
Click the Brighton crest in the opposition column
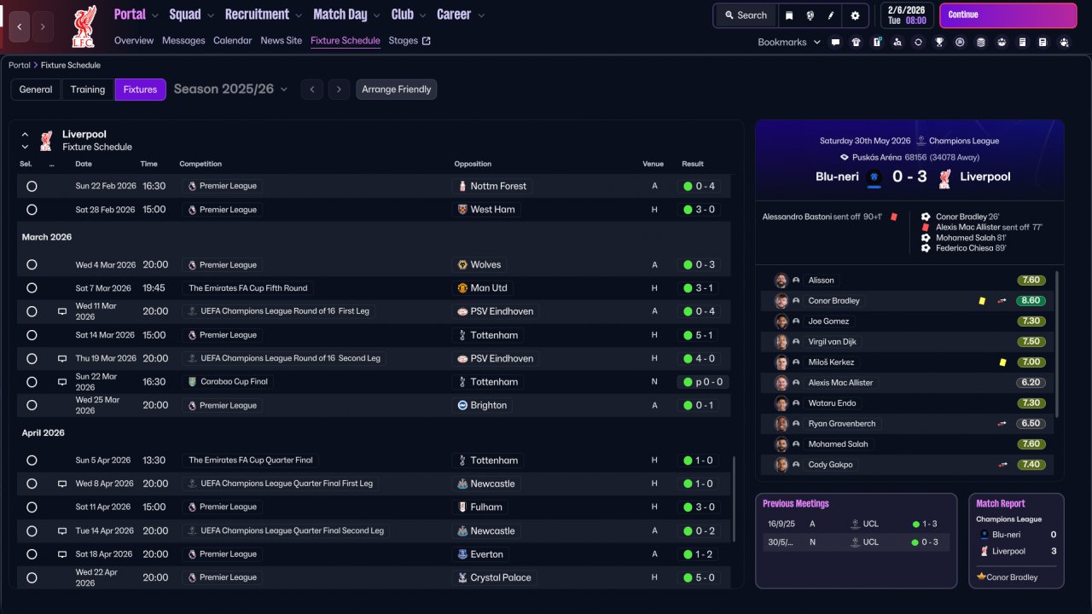click(462, 406)
